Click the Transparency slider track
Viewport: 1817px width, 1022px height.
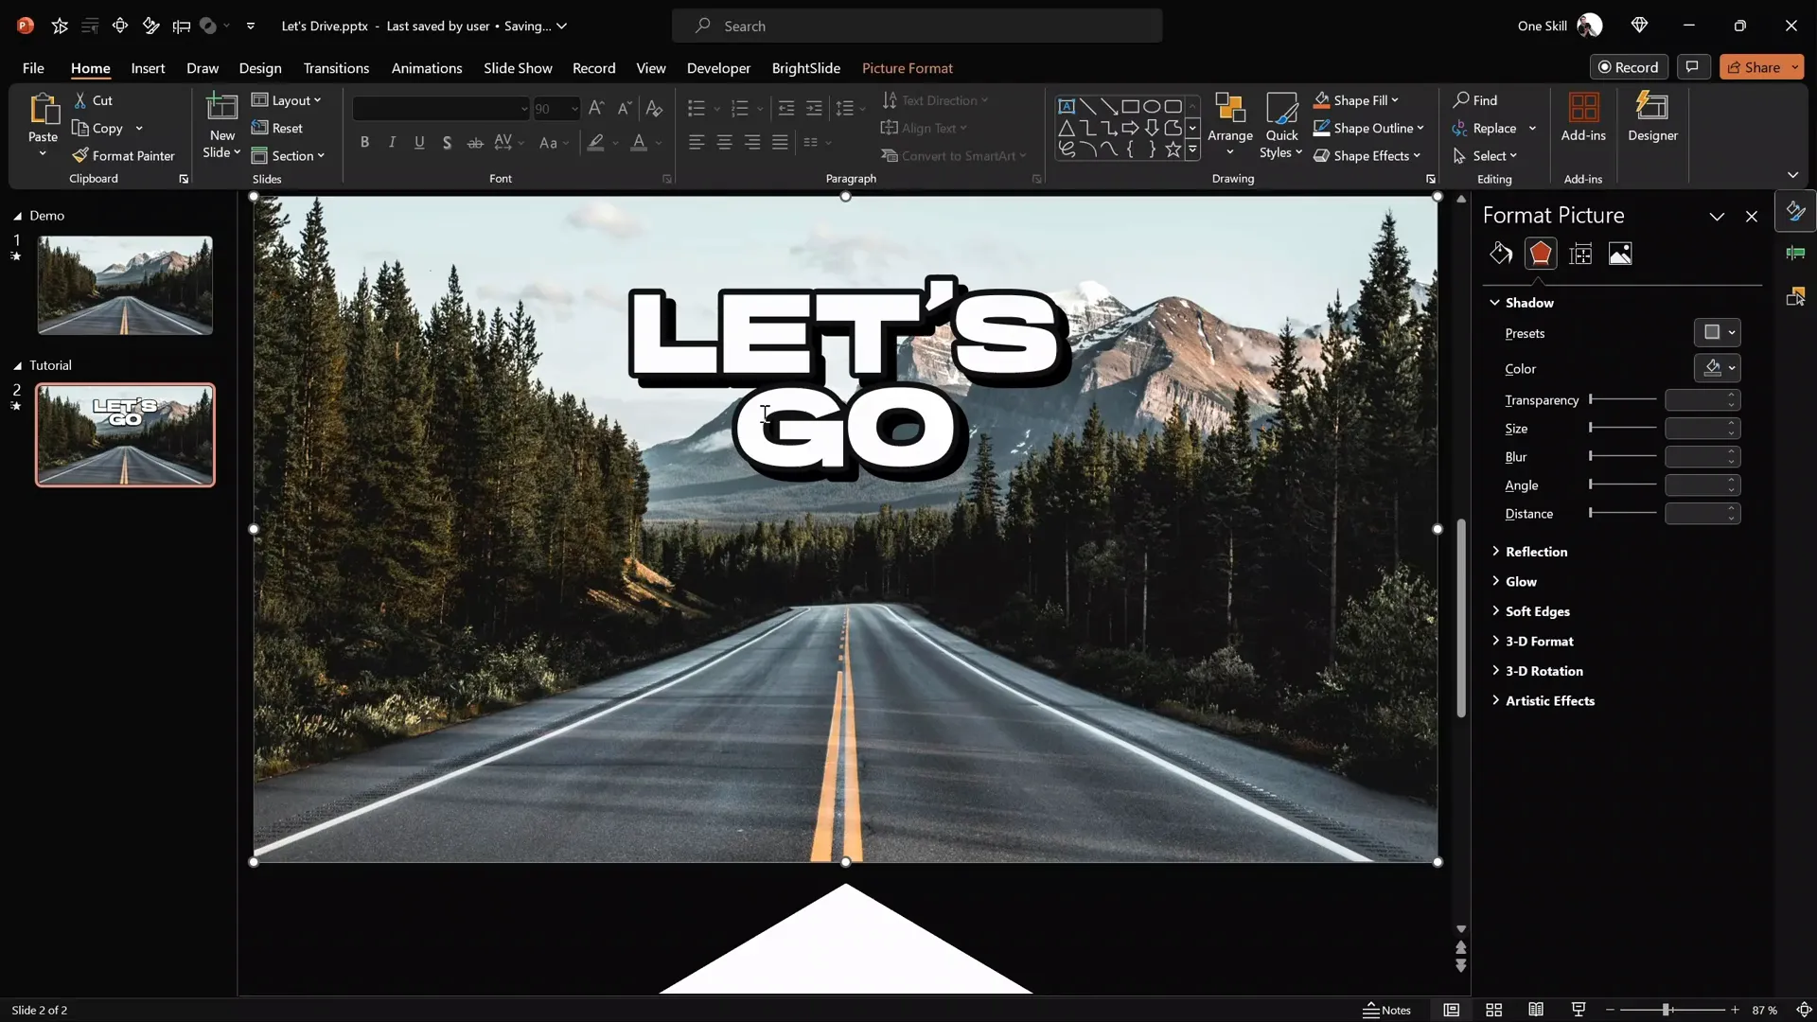click(x=1623, y=399)
